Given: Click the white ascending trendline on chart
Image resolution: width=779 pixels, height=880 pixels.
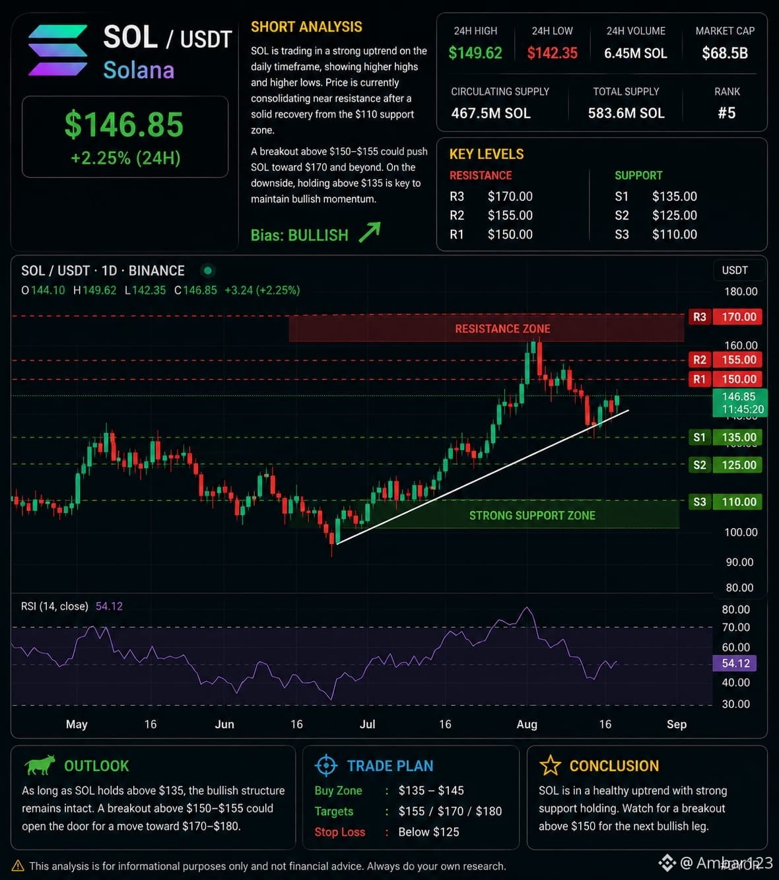Looking at the screenshot, I should 482,477.
